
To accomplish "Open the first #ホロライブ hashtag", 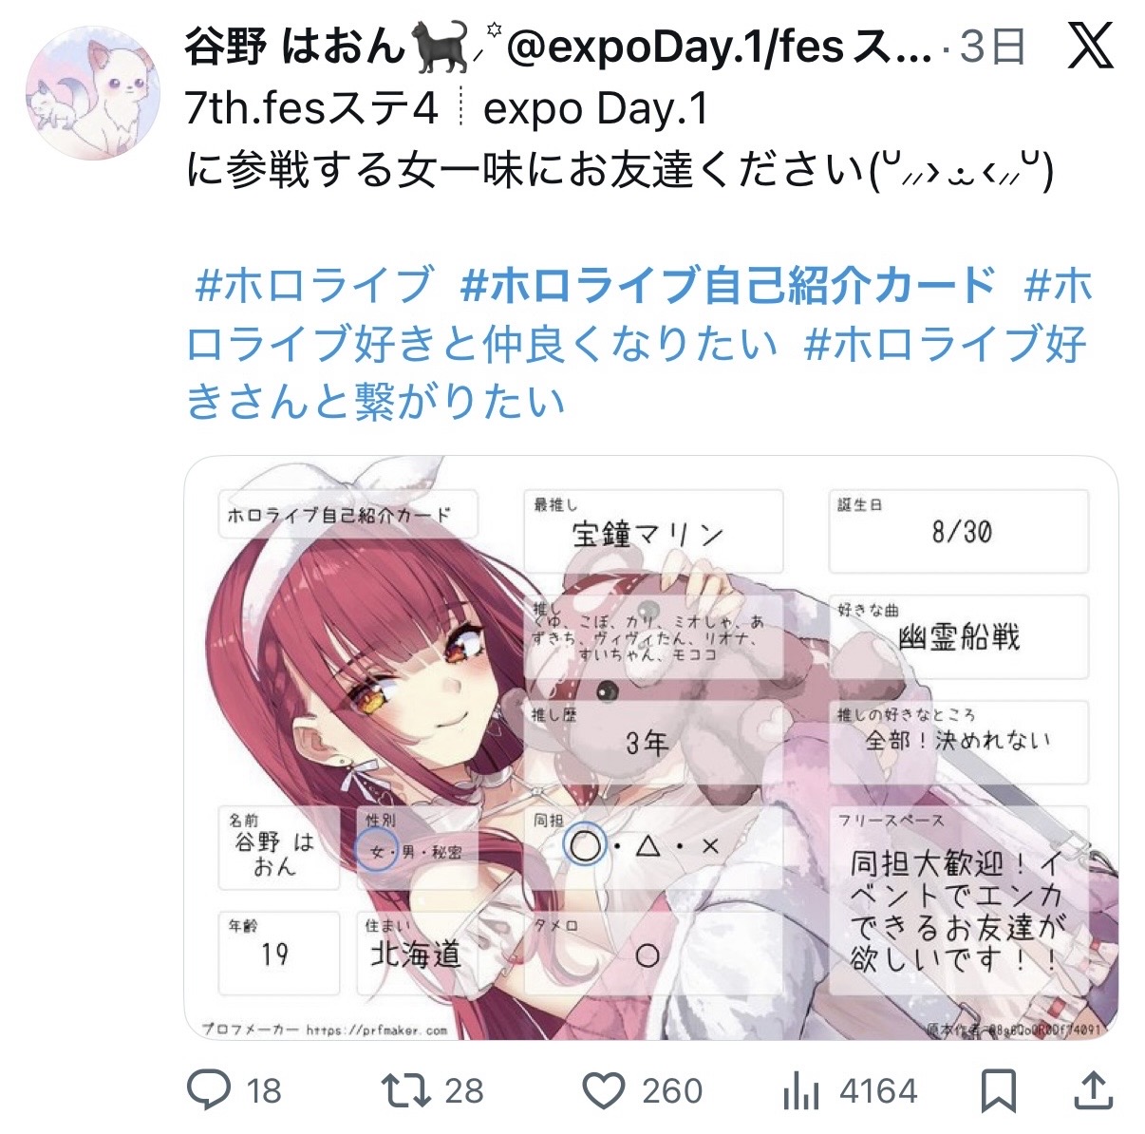I will click(314, 285).
